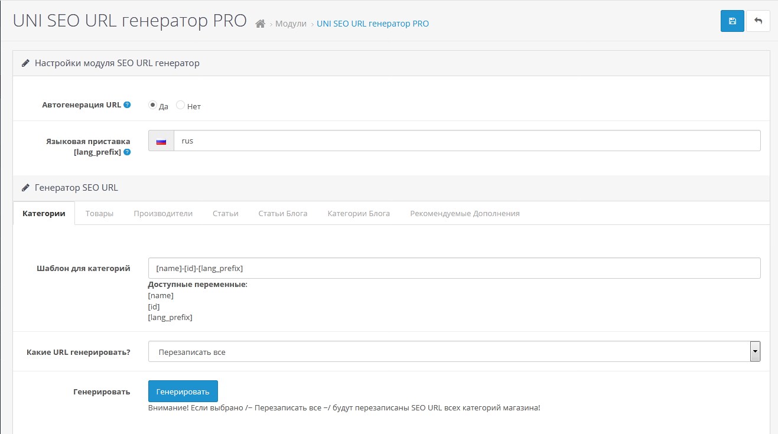Select the Нет radio button
Viewport: 778px width, 434px height.
coord(181,105)
